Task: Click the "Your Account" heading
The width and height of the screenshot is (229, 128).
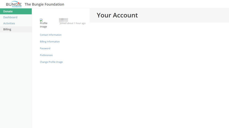Action: (x=117, y=15)
